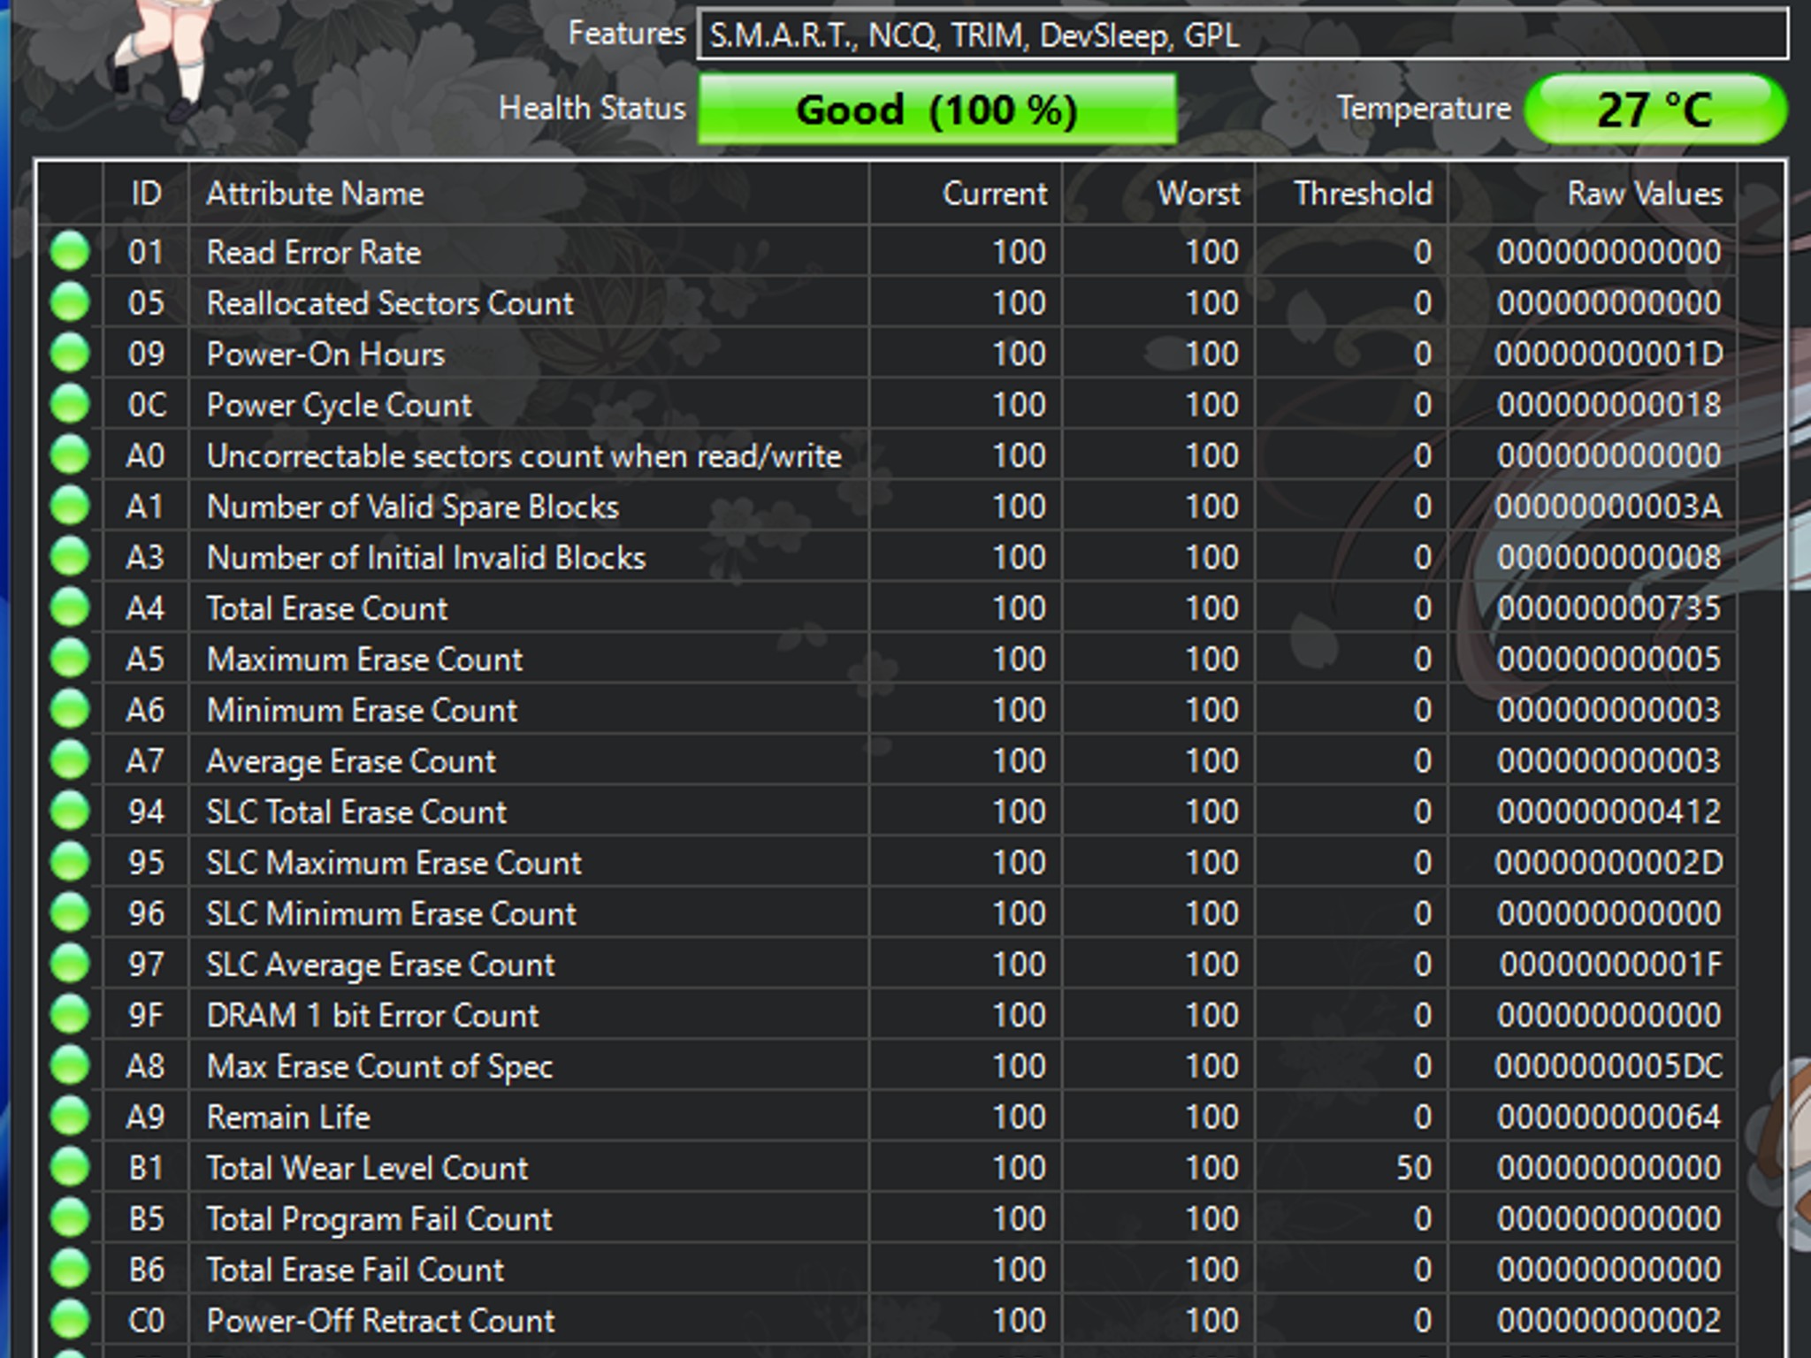
Task: Select the Average Erase Count text in row A7
Action: click(x=351, y=761)
